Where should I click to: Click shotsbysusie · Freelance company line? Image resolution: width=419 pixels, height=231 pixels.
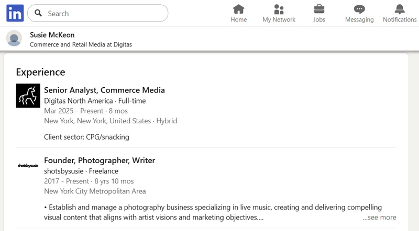coord(81,171)
